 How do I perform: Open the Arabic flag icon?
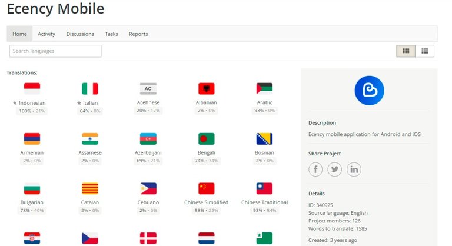click(x=264, y=88)
